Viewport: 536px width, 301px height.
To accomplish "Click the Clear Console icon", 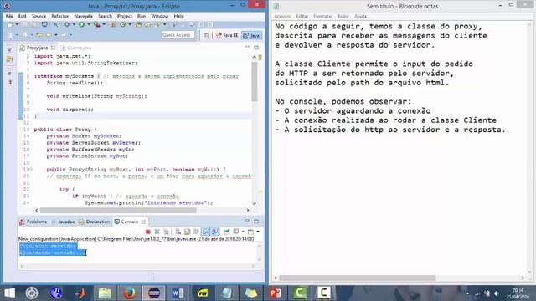I will (178, 232).
